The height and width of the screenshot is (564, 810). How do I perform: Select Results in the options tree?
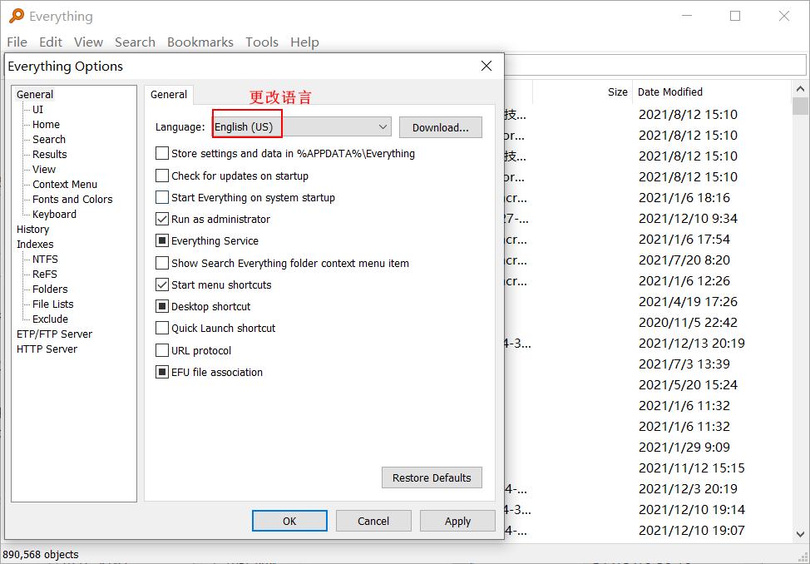(x=50, y=154)
